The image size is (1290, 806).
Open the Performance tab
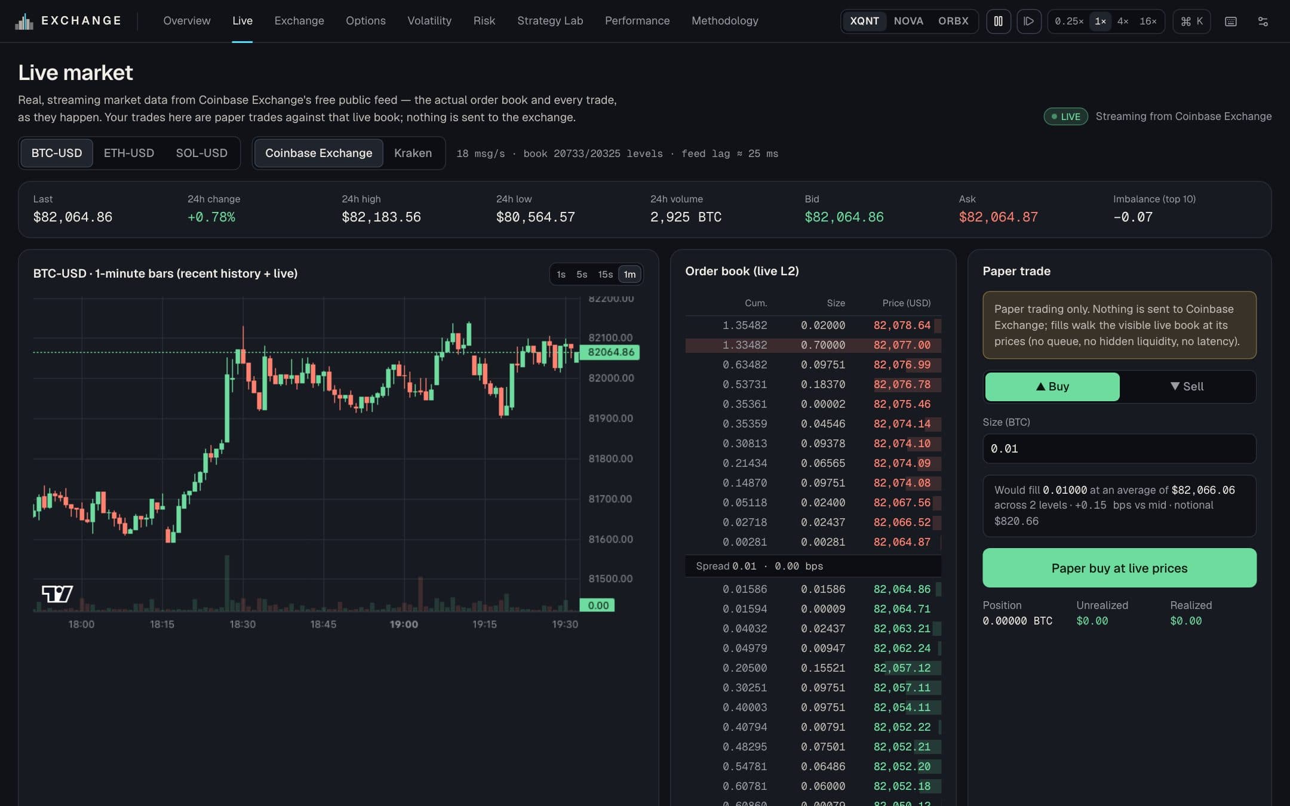click(x=637, y=21)
